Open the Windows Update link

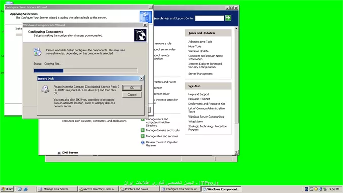198,51
